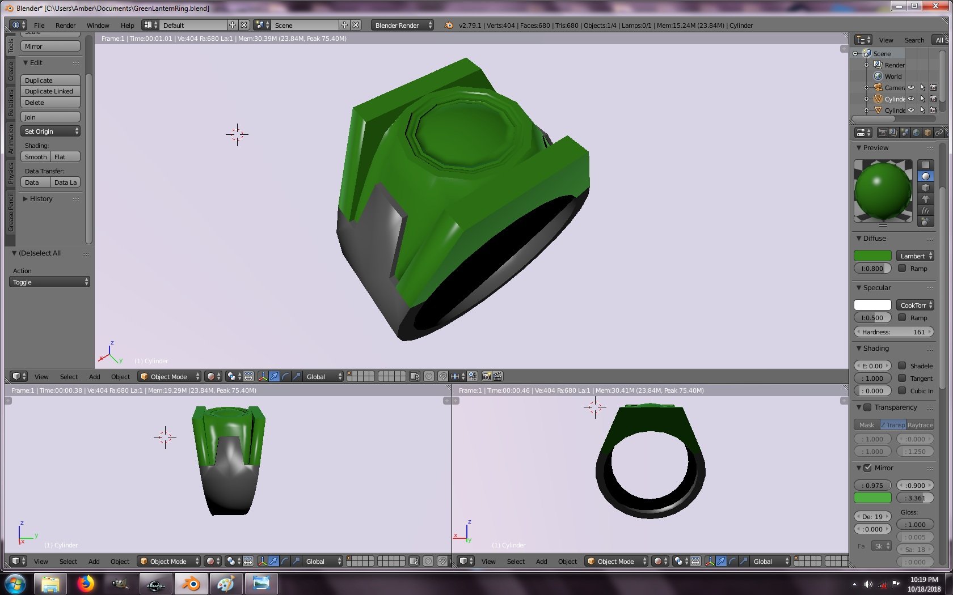953x595 pixels.
Task: Click the Flat shading button
Action: click(x=65, y=157)
